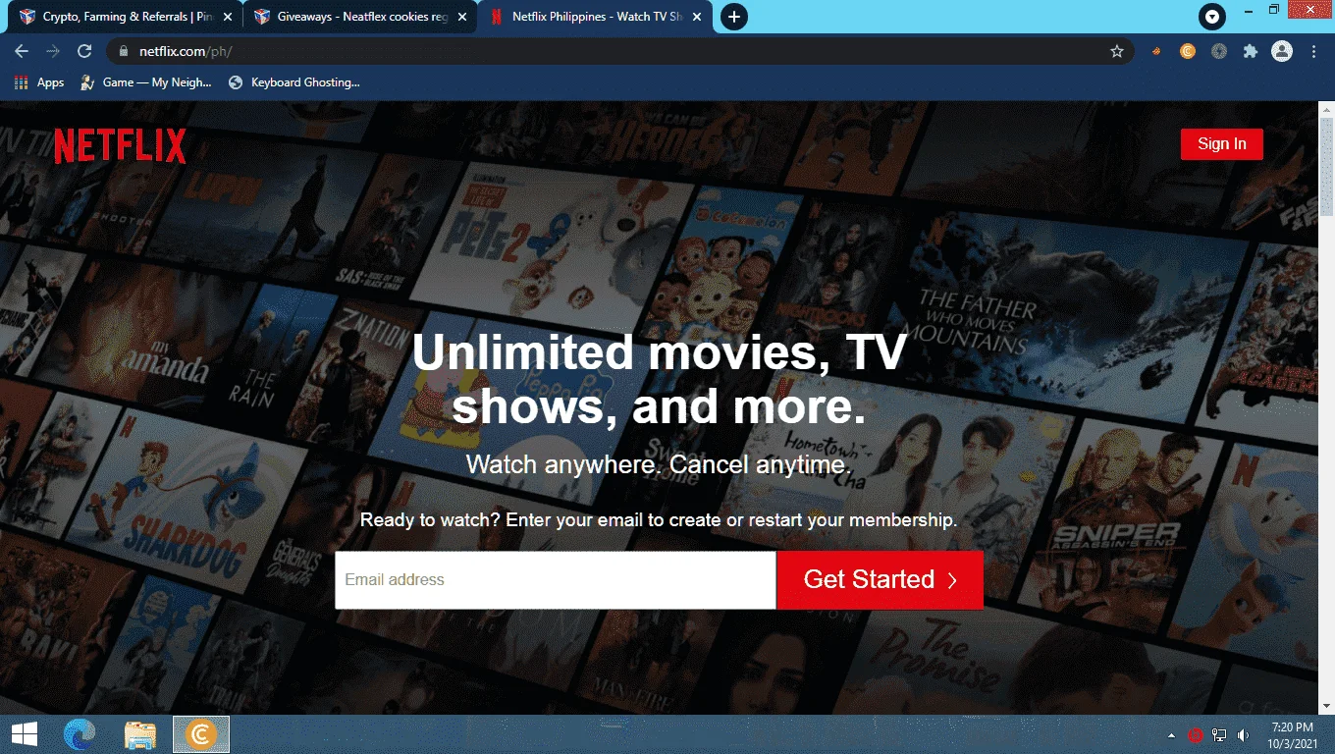Open the browser three-dot menu
The image size is (1335, 754).
(x=1314, y=51)
